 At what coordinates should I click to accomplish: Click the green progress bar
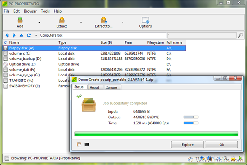click(156, 134)
